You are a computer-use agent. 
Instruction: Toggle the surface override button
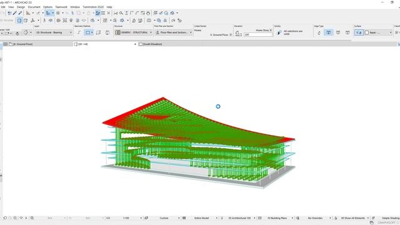pyautogui.click(x=359, y=32)
